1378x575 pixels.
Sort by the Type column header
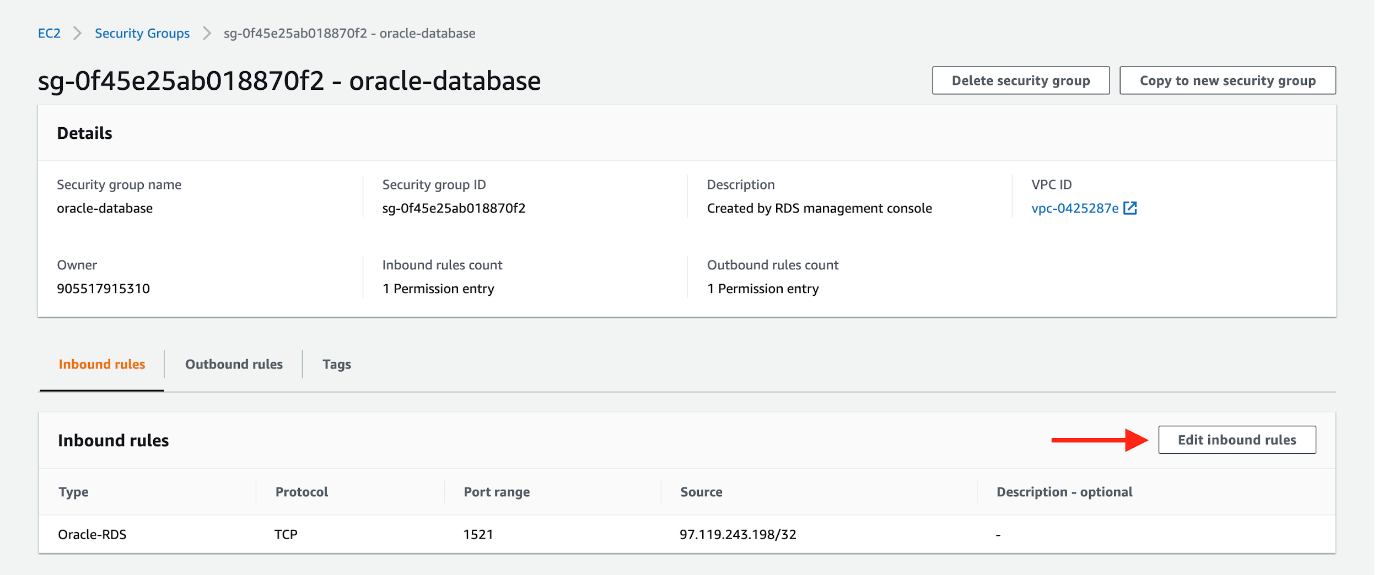pyautogui.click(x=73, y=491)
